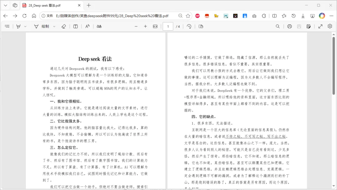
Task: Zoom out the PDF with minus
Action: pos(136,26)
